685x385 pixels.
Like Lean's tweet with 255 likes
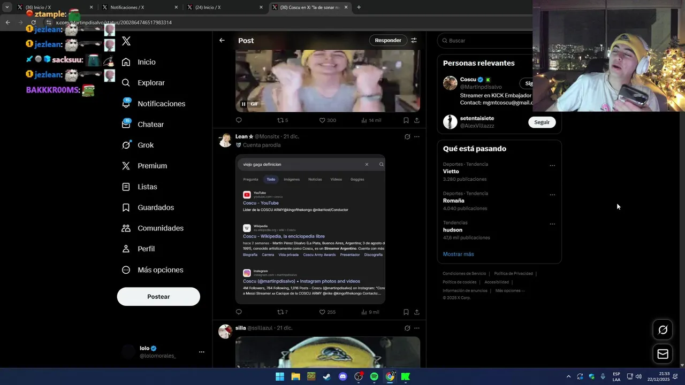coord(328,312)
